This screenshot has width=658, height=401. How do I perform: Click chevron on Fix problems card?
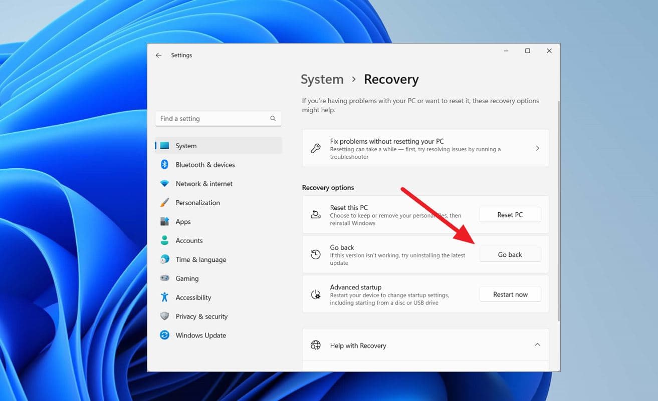coord(537,148)
